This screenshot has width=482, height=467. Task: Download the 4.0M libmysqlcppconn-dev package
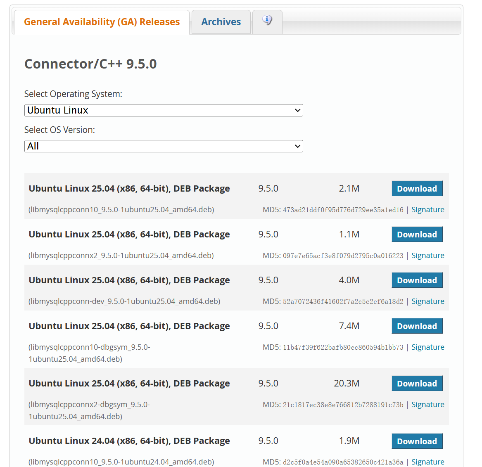click(x=417, y=280)
